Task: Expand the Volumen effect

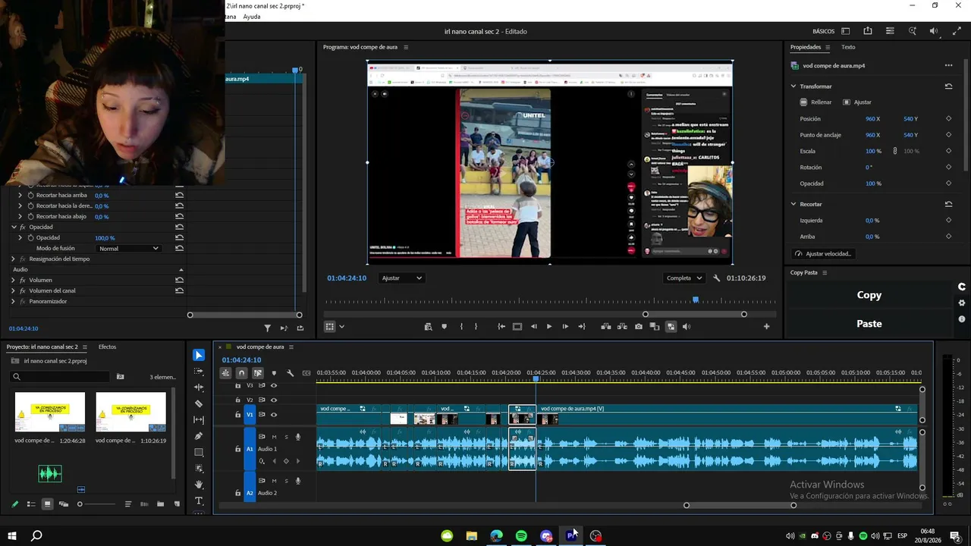Action: click(13, 281)
